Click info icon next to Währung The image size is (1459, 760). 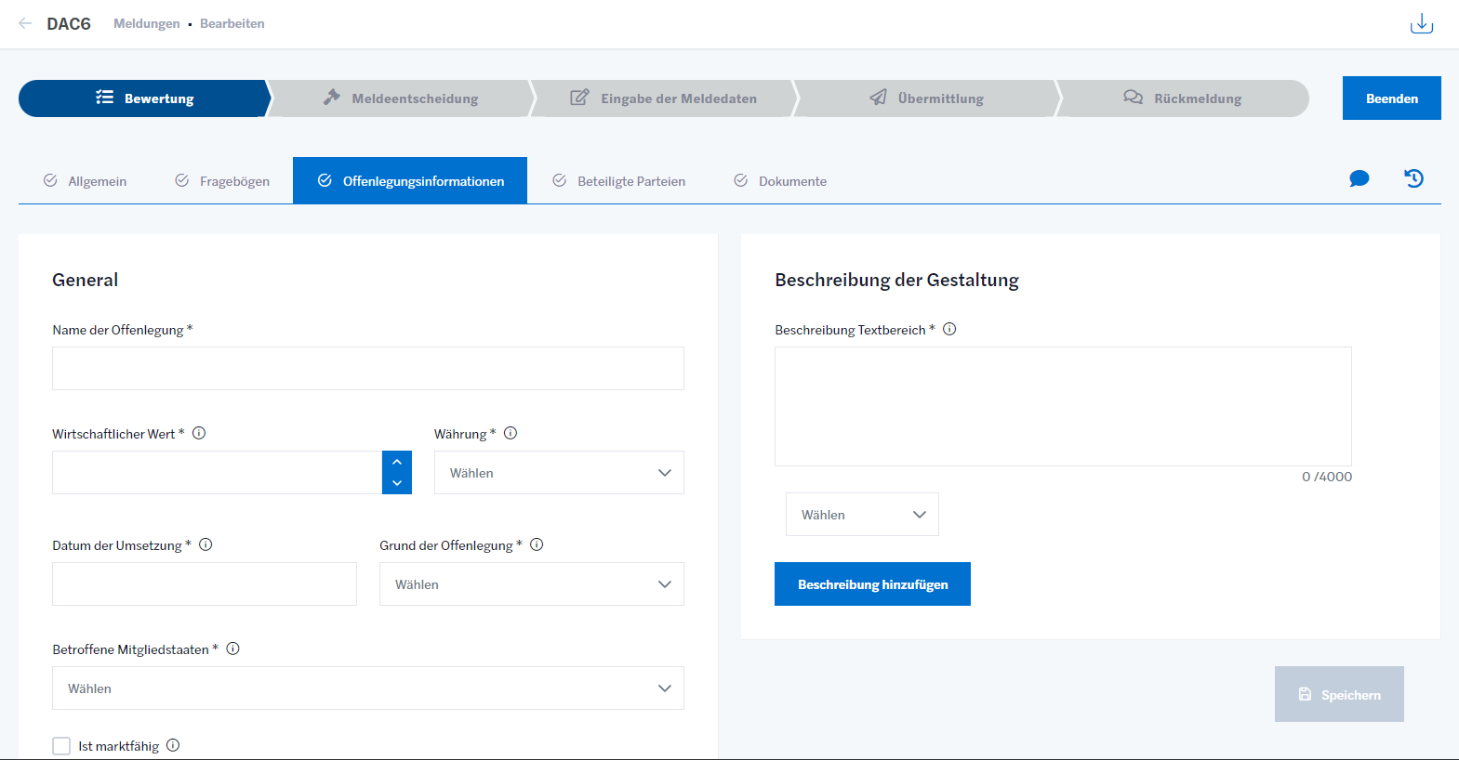[511, 433]
